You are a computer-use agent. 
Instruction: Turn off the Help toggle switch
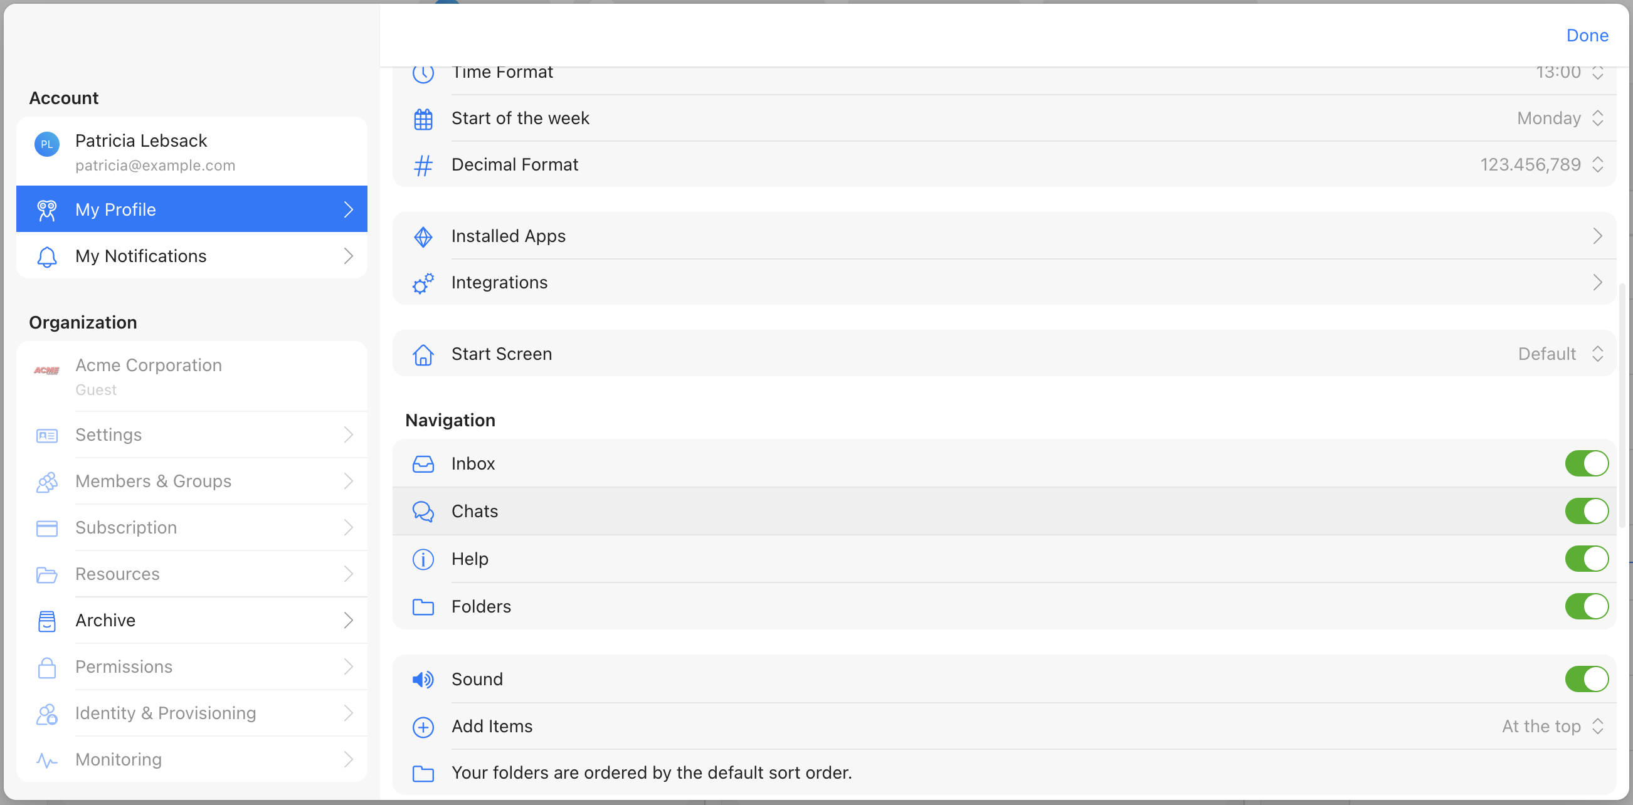coord(1586,559)
